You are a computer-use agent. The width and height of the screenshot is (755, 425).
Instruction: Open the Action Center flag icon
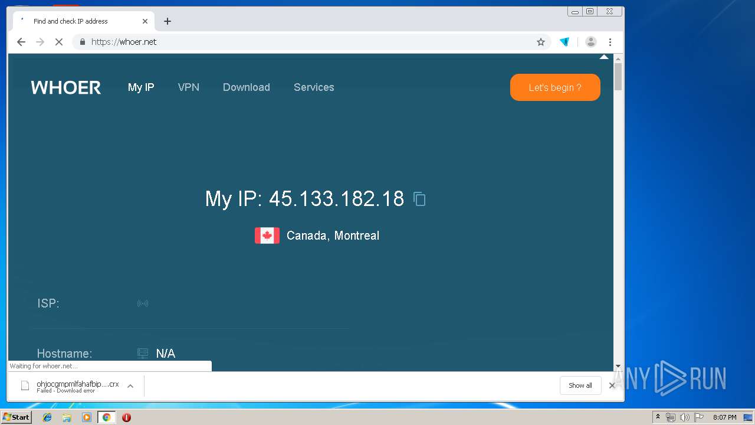coord(699,417)
